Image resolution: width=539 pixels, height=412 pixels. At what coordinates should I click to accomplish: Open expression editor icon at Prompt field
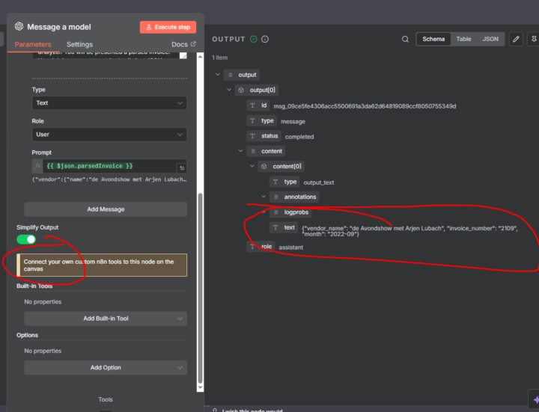point(181,168)
